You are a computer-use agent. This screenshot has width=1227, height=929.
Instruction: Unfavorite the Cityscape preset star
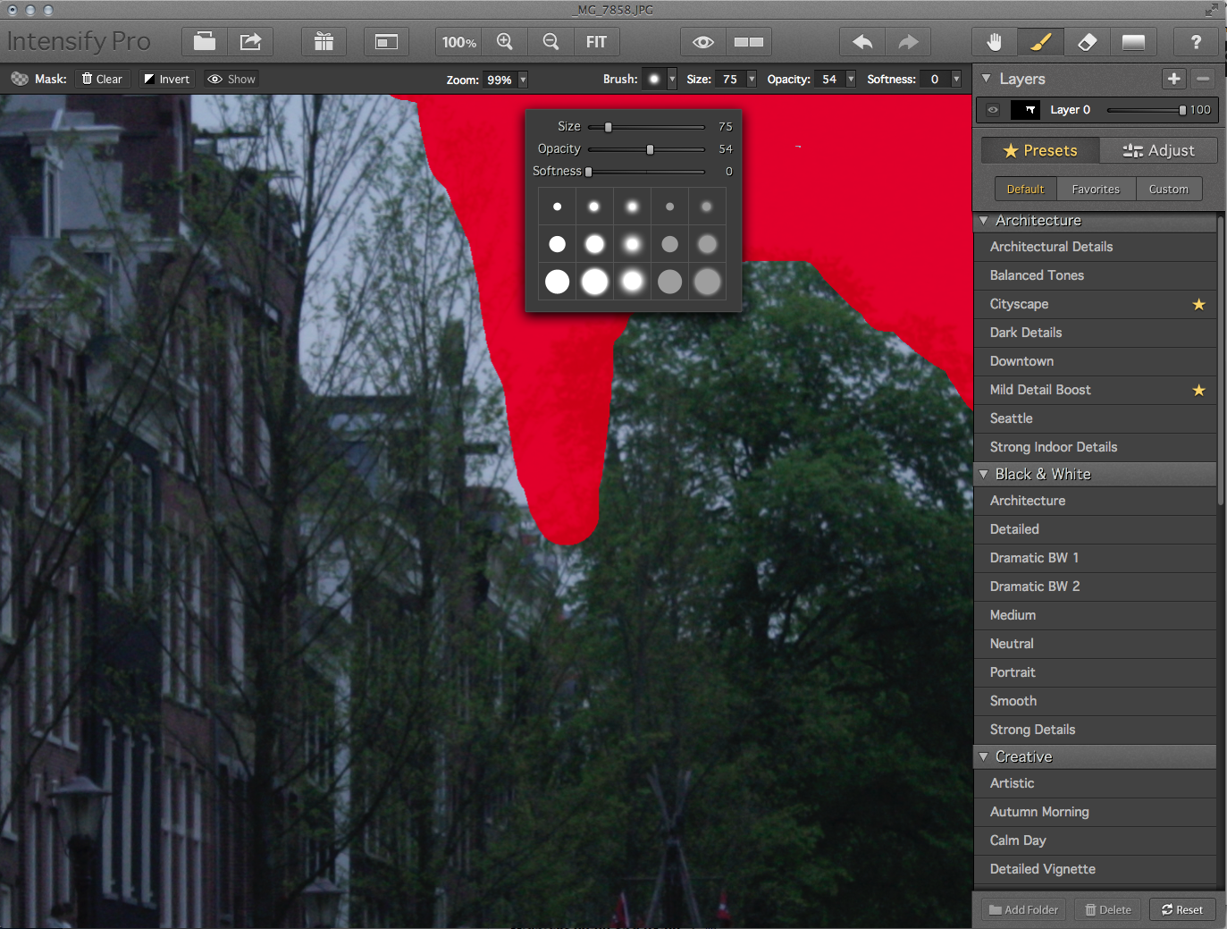point(1199,305)
